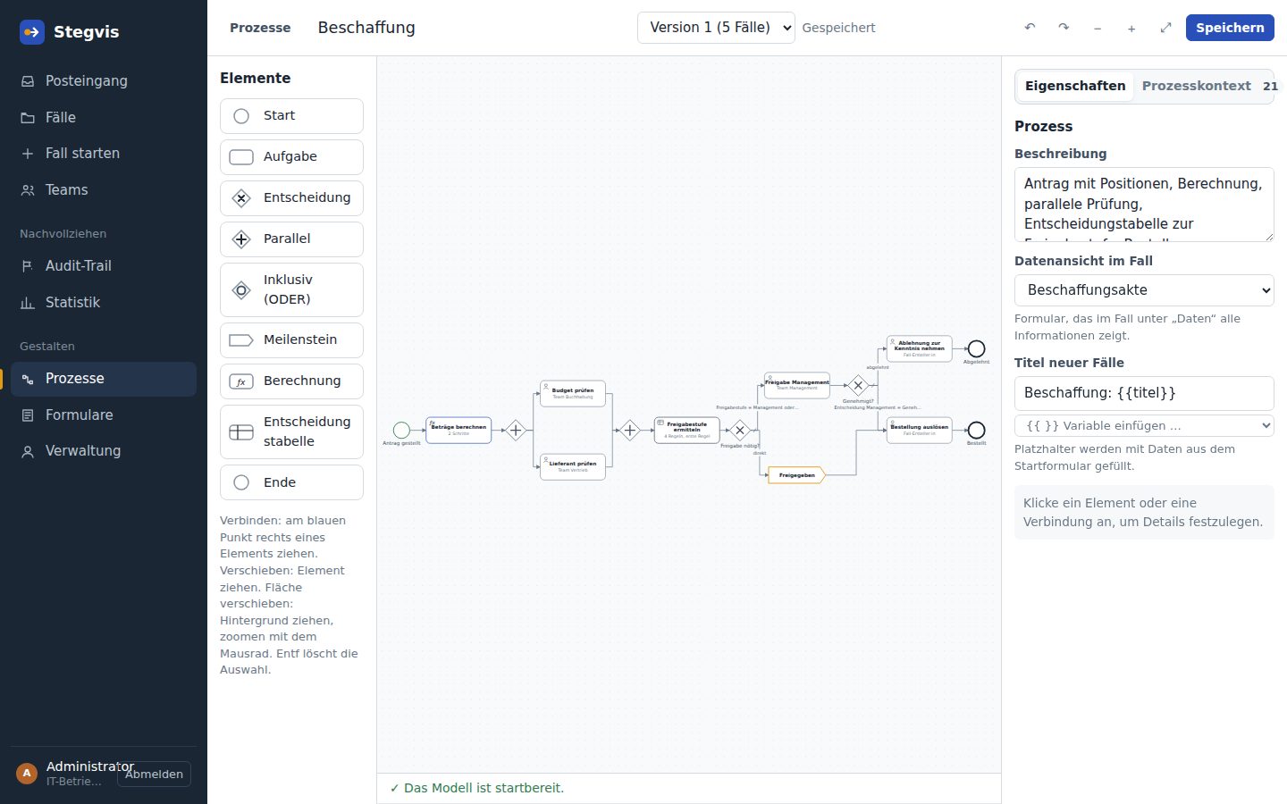
Task: Select the Bestellung auslösen task on the canvas
Action: 919,430
